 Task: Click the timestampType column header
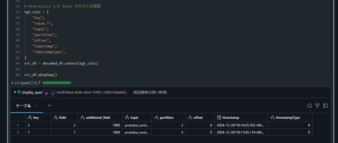coord(290,118)
